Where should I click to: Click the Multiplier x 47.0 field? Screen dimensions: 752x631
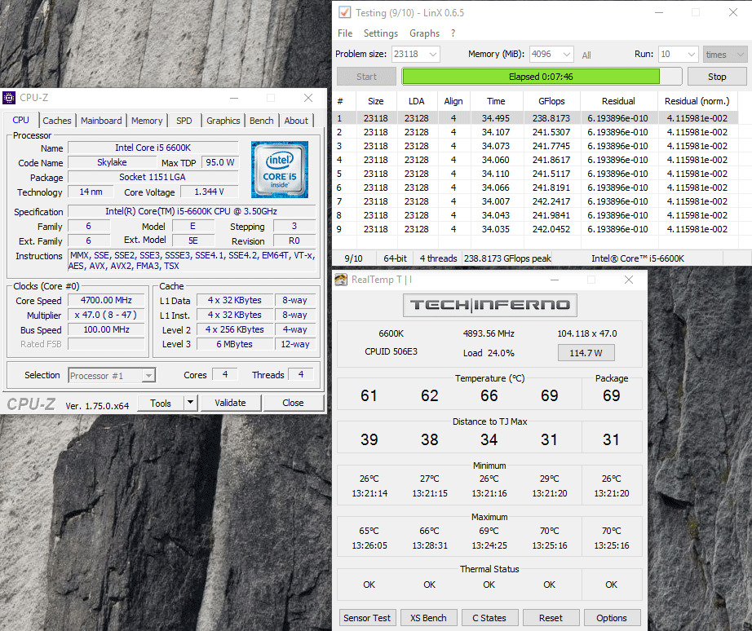click(x=106, y=315)
